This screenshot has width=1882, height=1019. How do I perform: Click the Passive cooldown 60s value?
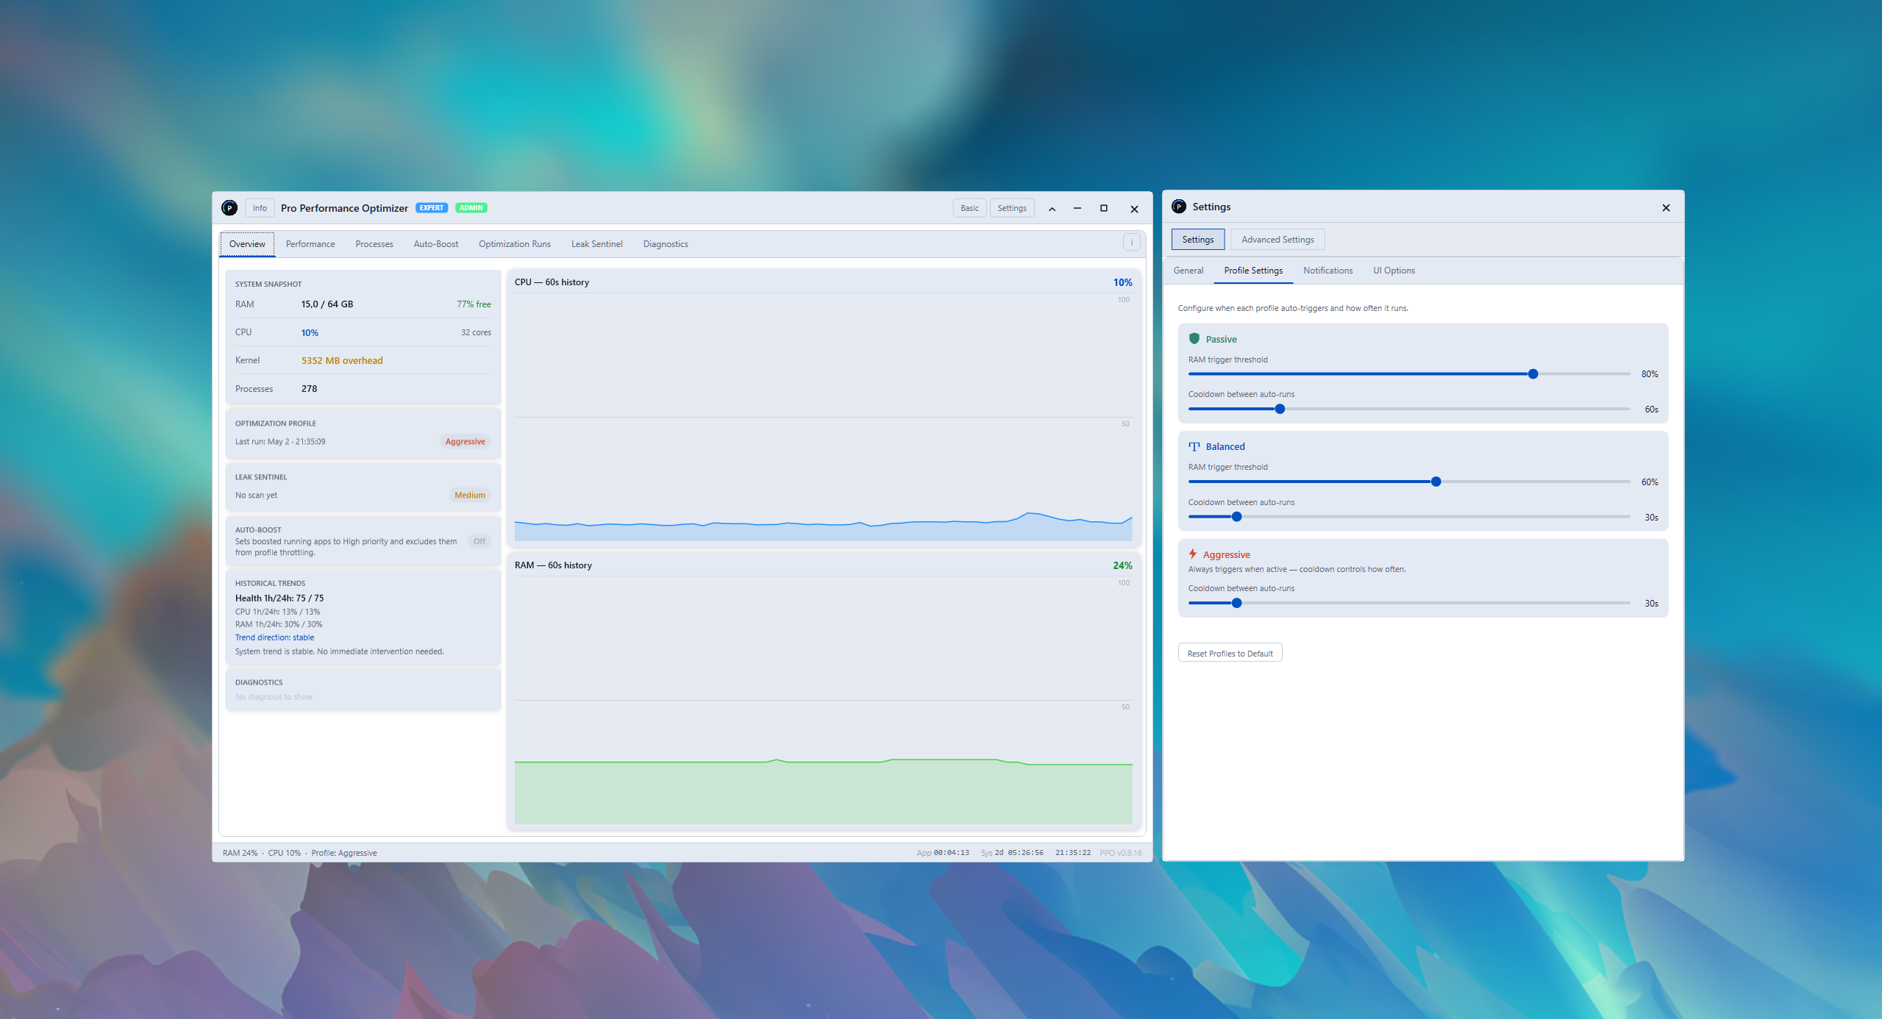point(1651,410)
